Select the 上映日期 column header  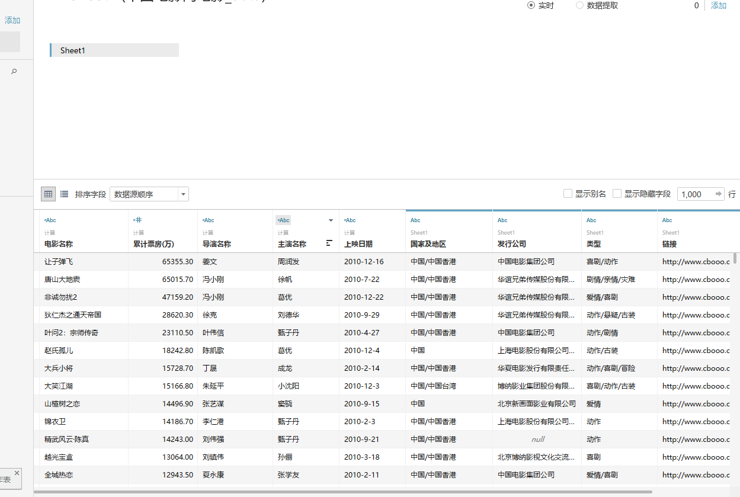358,244
